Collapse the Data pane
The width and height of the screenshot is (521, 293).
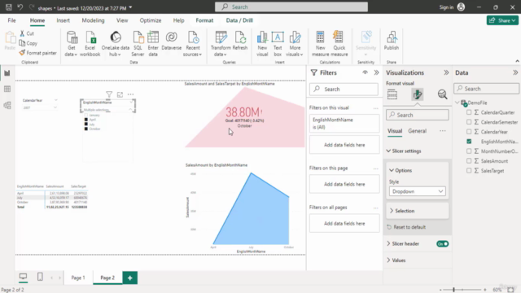coord(515,72)
